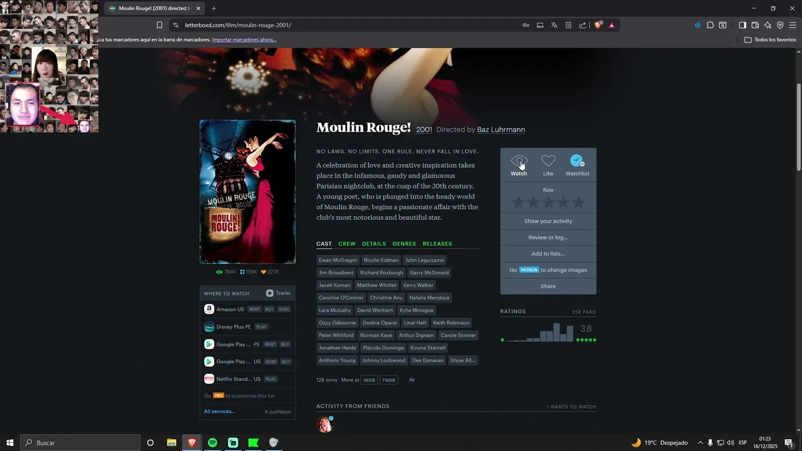The height and width of the screenshot is (451, 802).
Task: Click the Google Play PE service icon
Action: (209, 344)
